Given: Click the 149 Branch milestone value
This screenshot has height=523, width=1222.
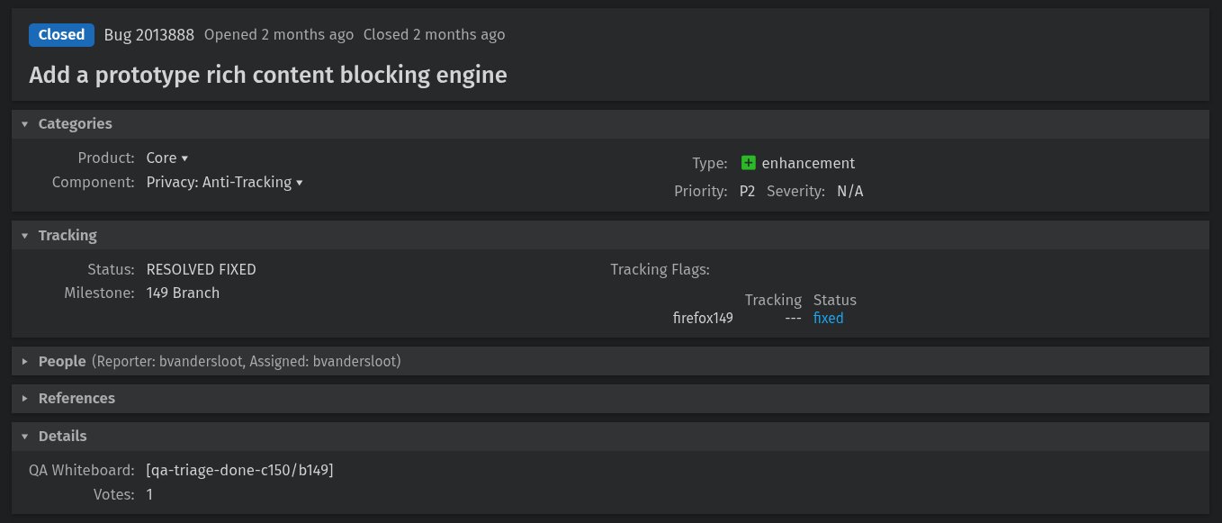Looking at the screenshot, I should tap(183, 293).
